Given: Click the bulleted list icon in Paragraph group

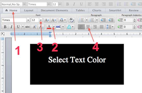Looking at the screenshot, I should point(82,20).
